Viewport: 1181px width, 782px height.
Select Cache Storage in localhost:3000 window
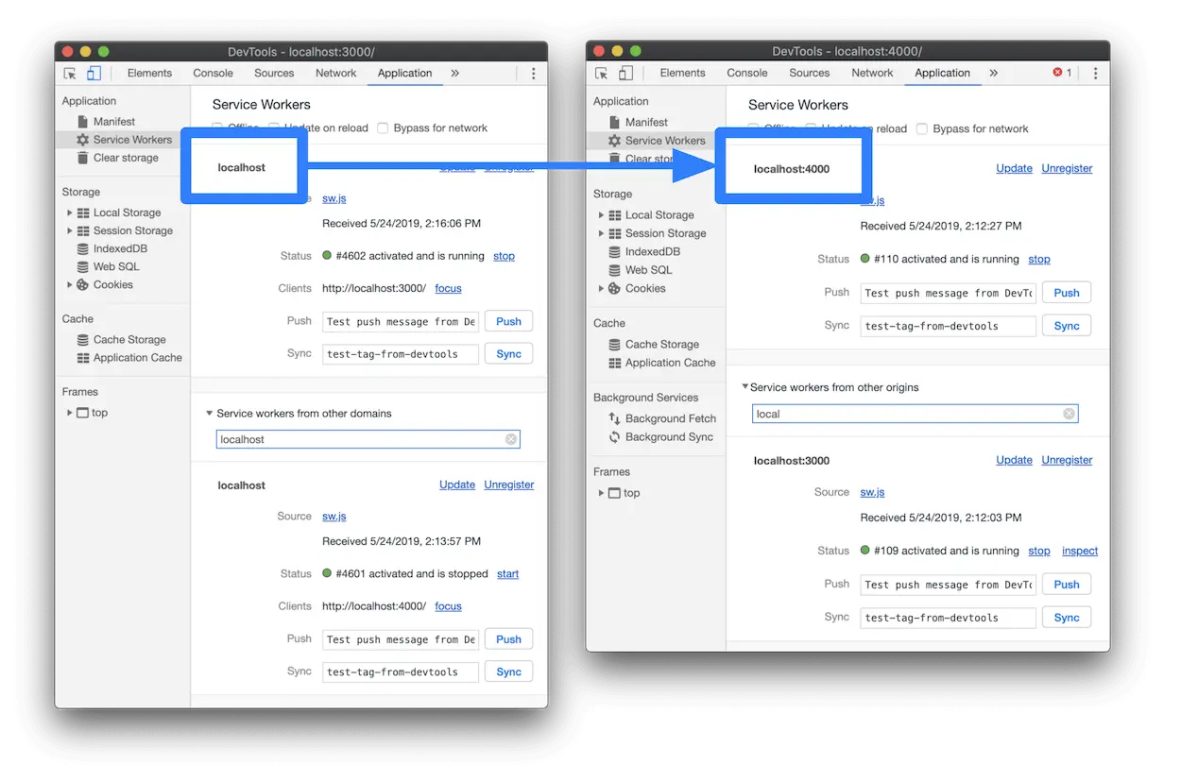[x=129, y=339]
